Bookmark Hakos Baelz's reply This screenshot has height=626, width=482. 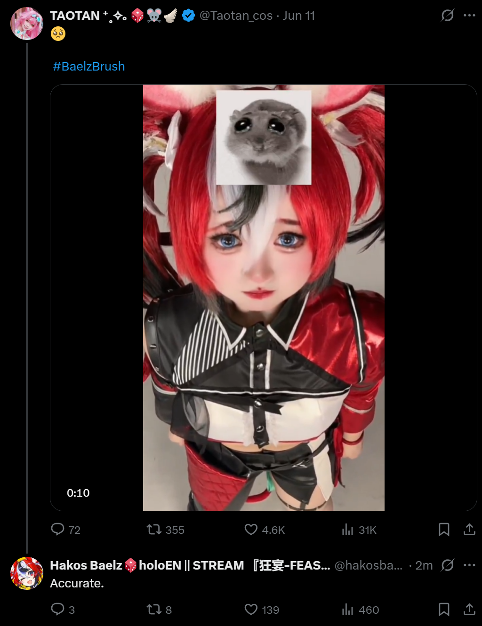point(444,610)
